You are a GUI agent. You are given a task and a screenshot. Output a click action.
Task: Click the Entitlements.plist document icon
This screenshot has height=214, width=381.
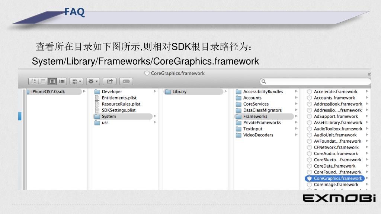(97, 98)
